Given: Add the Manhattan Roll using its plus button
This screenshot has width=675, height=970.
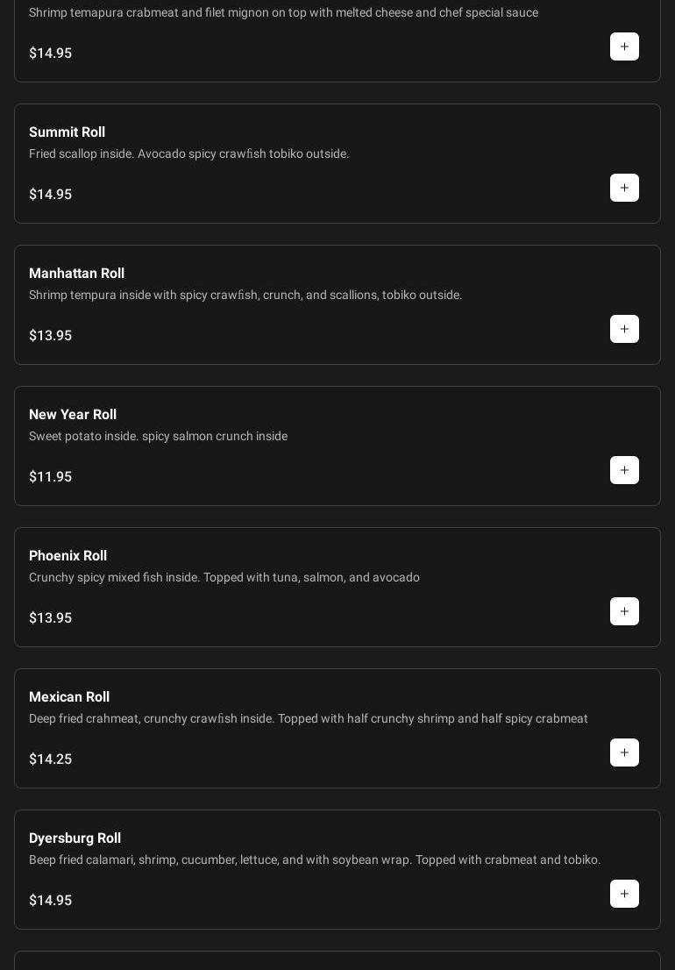Looking at the screenshot, I should 624,329.
